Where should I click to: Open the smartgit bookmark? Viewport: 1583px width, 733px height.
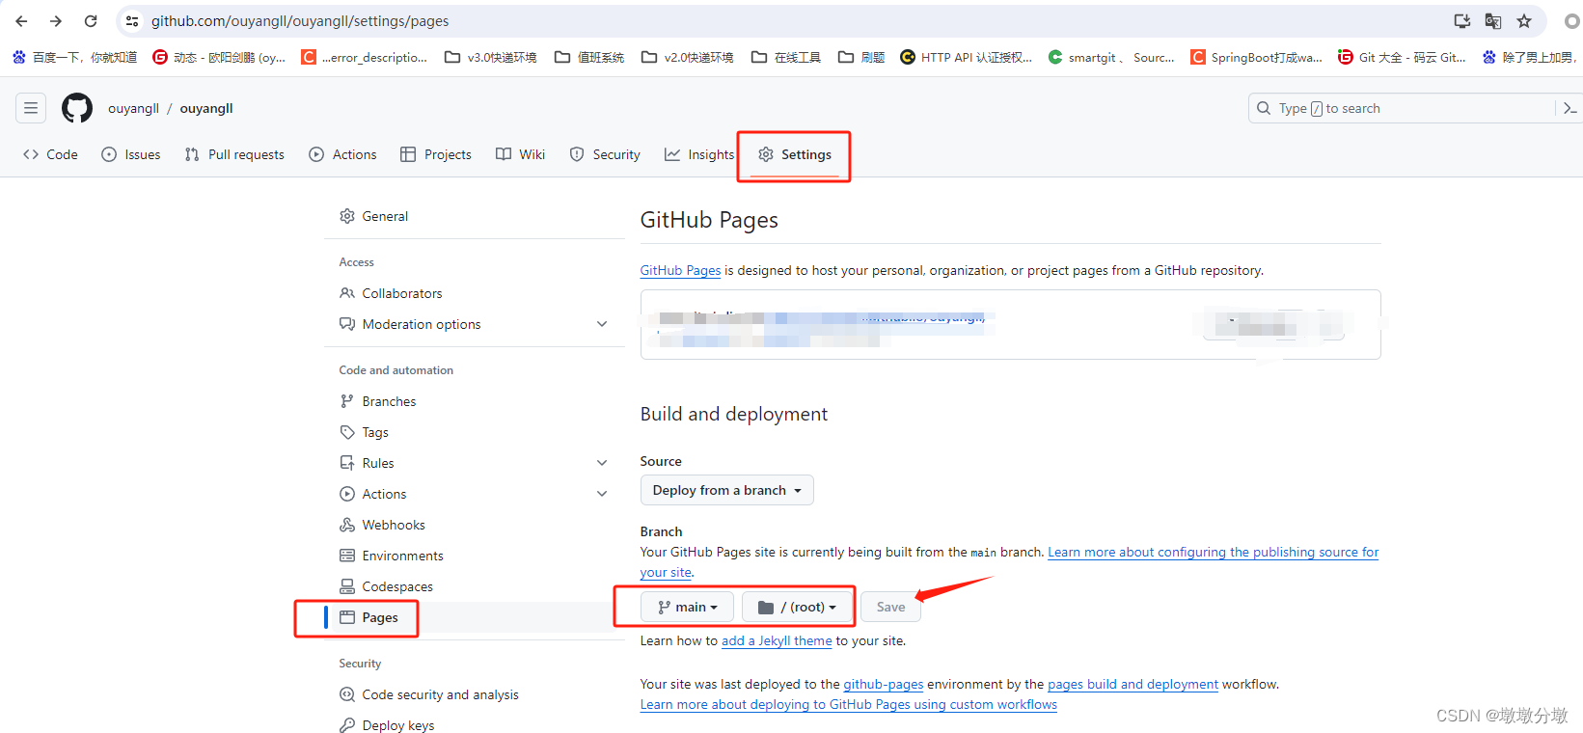pyautogui.click(x=1111, y=57)
